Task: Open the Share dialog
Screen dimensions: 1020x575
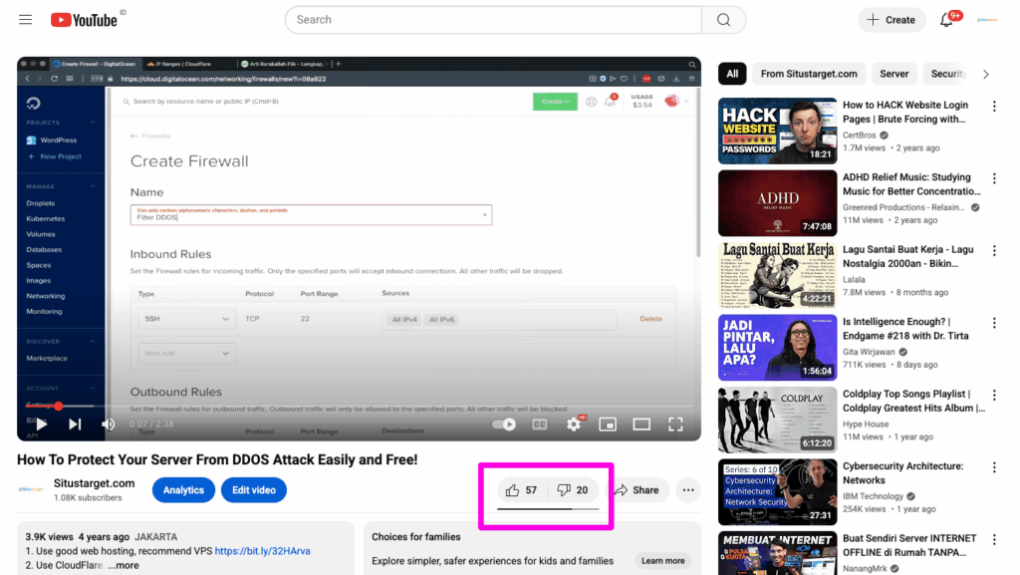Action: point(637,489)
